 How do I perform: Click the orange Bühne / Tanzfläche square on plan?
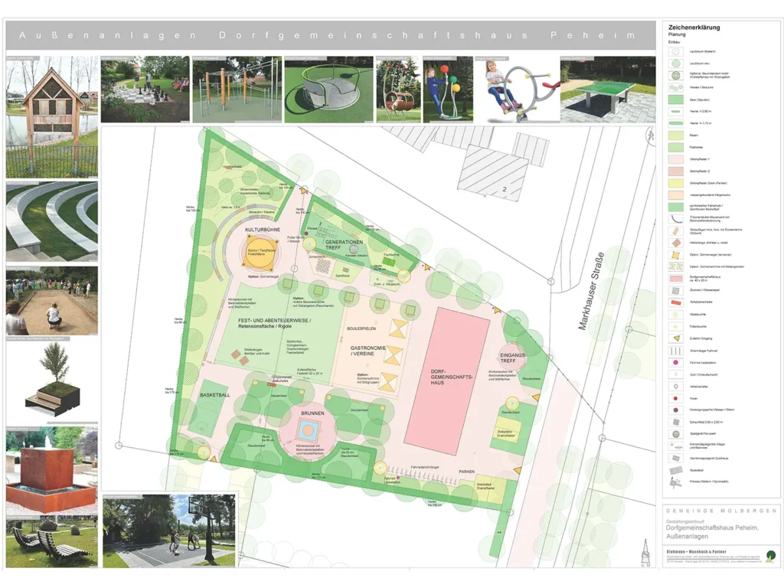[260, 253]
